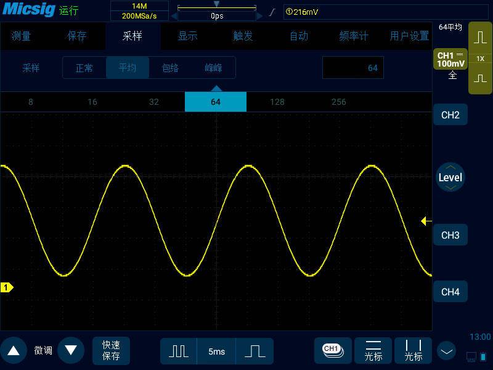Click the fine-tune up arrow
Viewport: 493px width, 370px height.
coord(14,350)
